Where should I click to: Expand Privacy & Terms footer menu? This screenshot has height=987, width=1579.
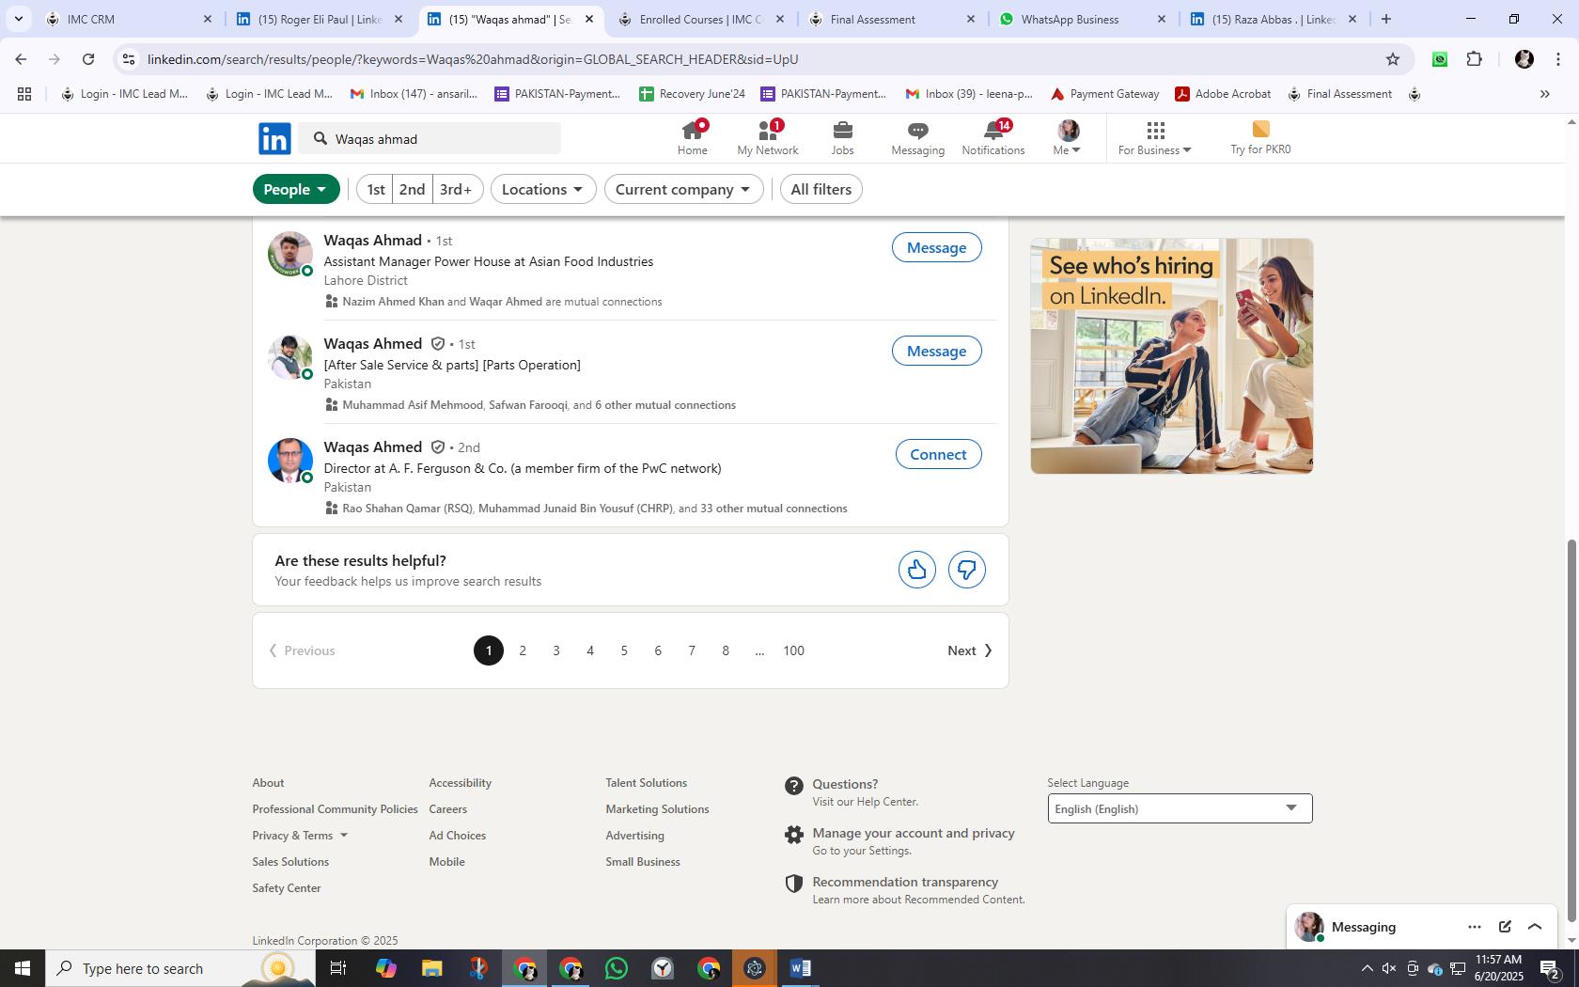pos(300,836)
